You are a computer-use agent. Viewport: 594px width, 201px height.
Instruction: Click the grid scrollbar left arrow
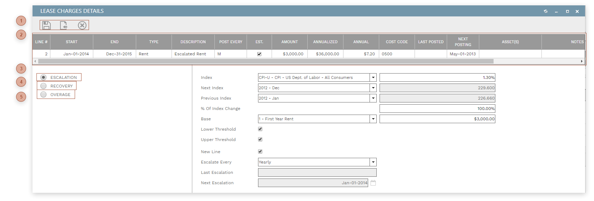[35, 61]
